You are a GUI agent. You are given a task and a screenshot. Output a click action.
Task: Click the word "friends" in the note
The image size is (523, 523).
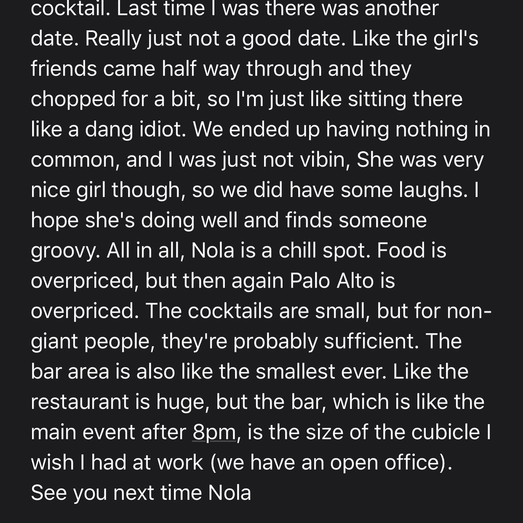tap(64, 69)
